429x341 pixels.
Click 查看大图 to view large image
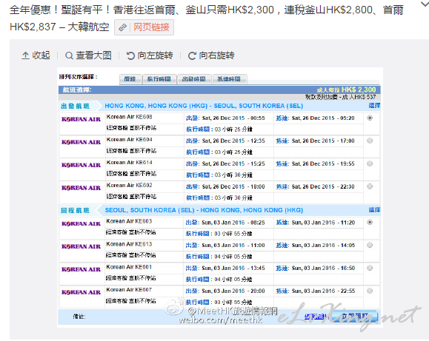pos(88,55)
